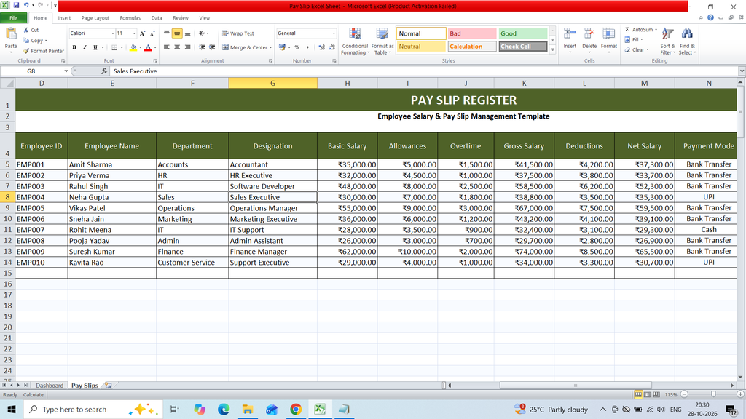Toggle middle align in Alignment group
The image size is (746, 419).
tap(177, 33)
